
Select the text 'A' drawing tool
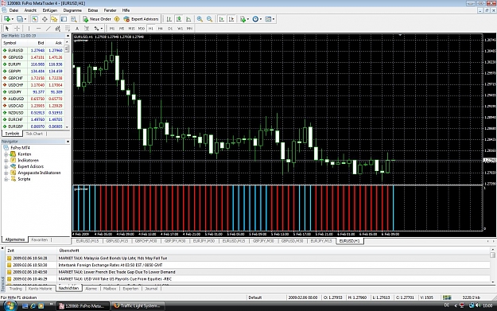click(x=77, y=29)
